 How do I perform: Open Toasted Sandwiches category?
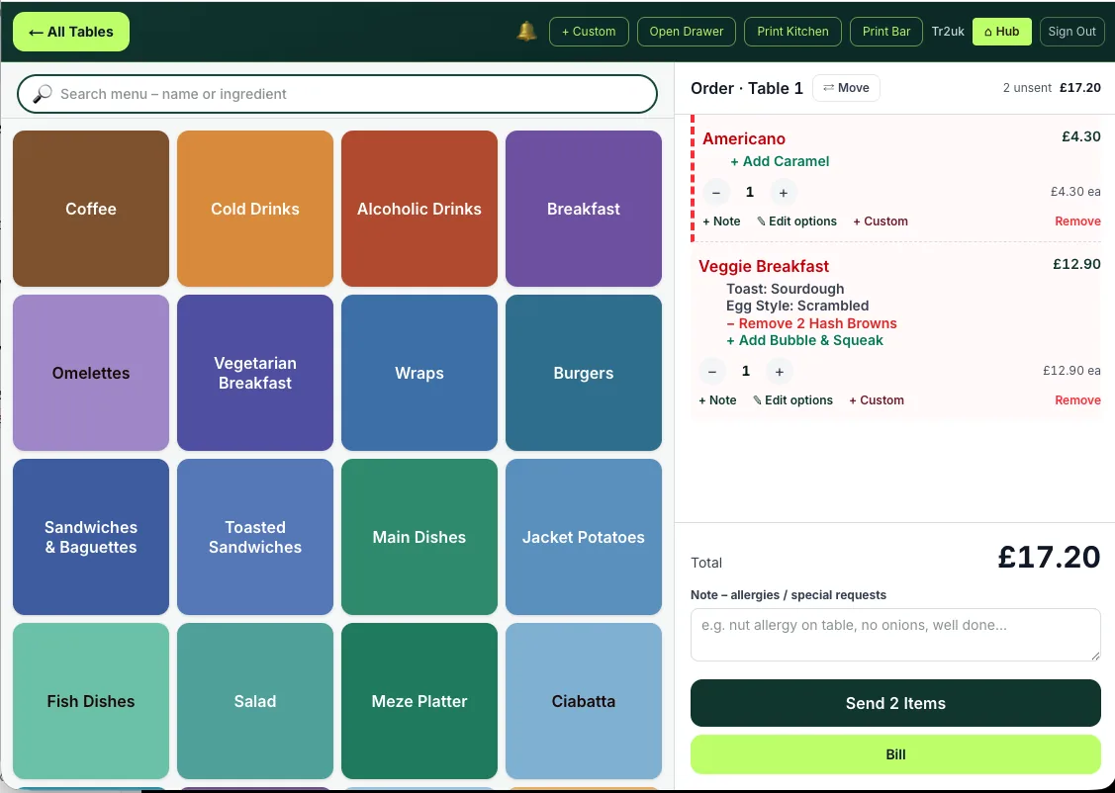(255, 537)
